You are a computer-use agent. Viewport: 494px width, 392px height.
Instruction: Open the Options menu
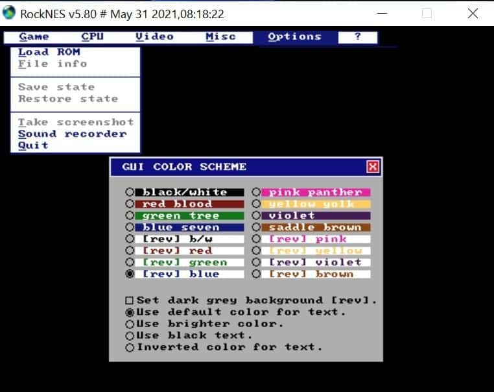point(295,37)
